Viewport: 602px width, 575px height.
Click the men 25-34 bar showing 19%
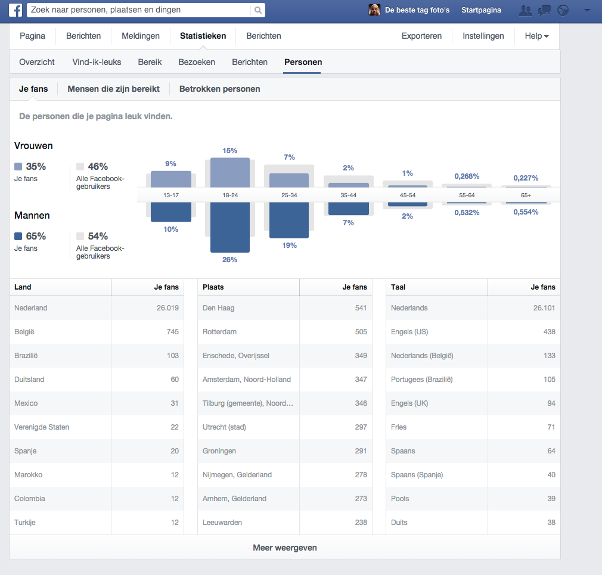pos(289,220)
